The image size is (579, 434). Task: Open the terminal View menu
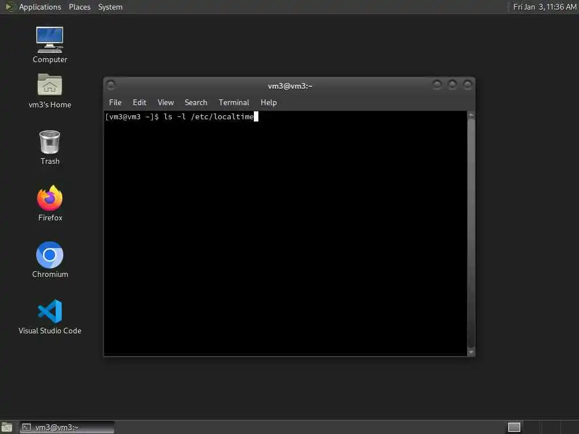[x=166, y=103]
